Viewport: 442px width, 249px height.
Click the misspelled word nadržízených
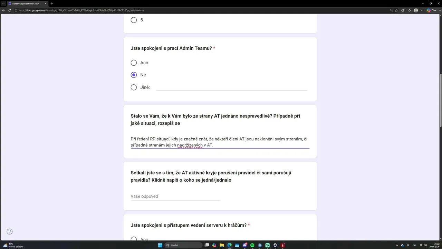tap(190, 145)
